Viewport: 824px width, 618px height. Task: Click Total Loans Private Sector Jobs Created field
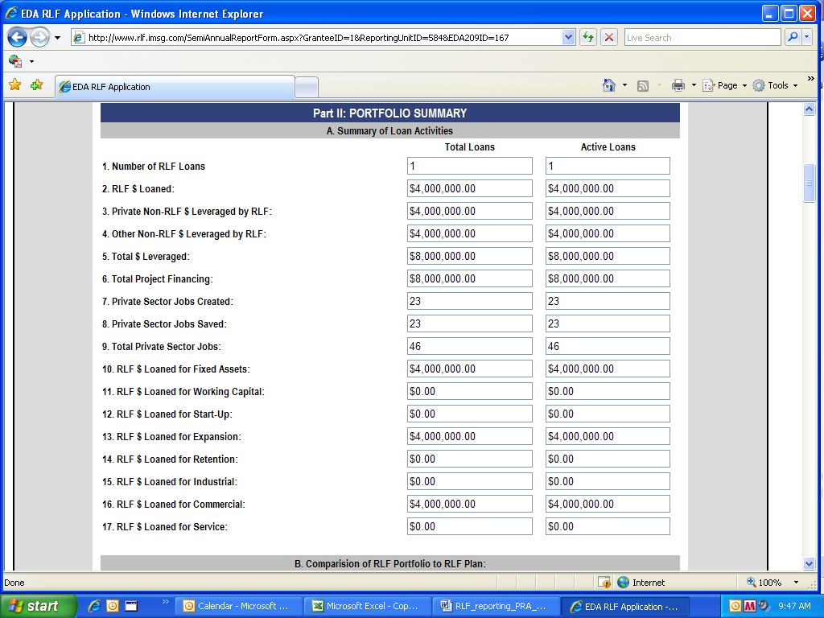pyautogui.click(x=469, y=302)
